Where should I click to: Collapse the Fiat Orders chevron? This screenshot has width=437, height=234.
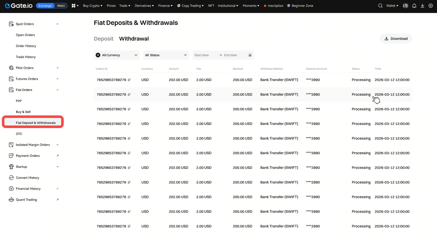57,90
